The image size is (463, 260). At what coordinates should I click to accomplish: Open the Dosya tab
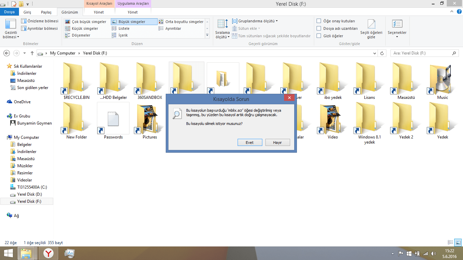coord(9,12)
